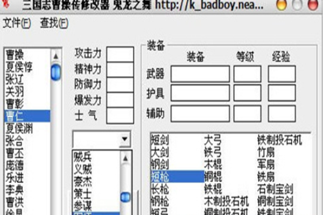This screenshot has width=323, height=215.
Task: Open the 文件(F) menu
Action: (17, 24)
